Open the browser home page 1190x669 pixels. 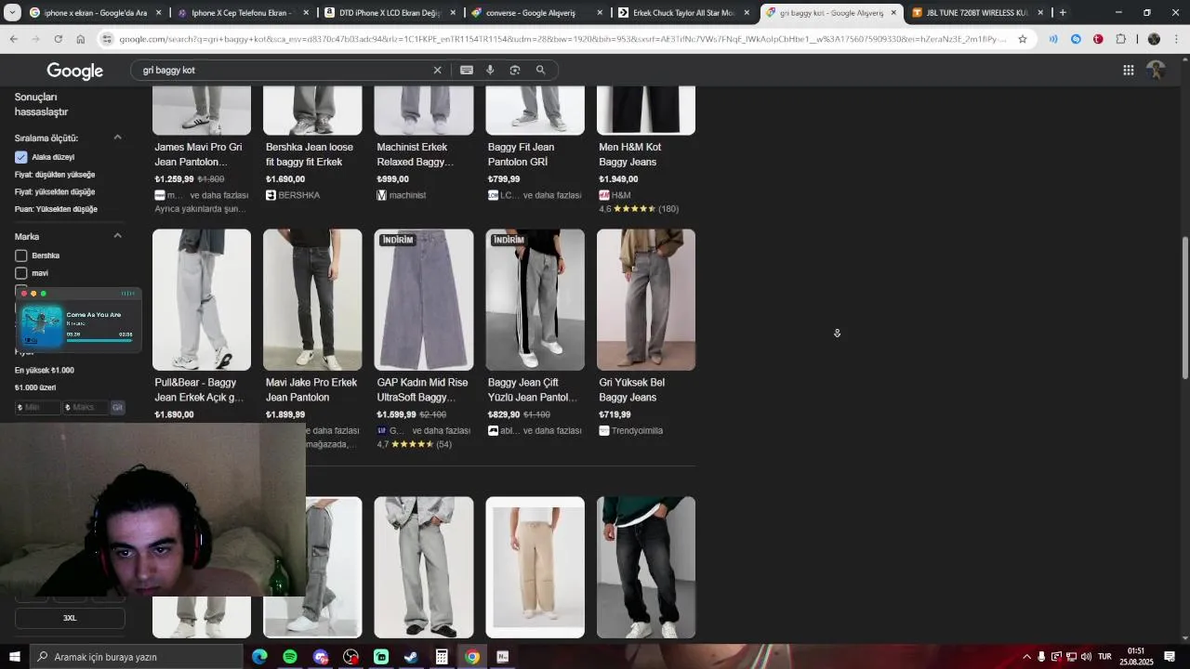click(x=81, y=39)
